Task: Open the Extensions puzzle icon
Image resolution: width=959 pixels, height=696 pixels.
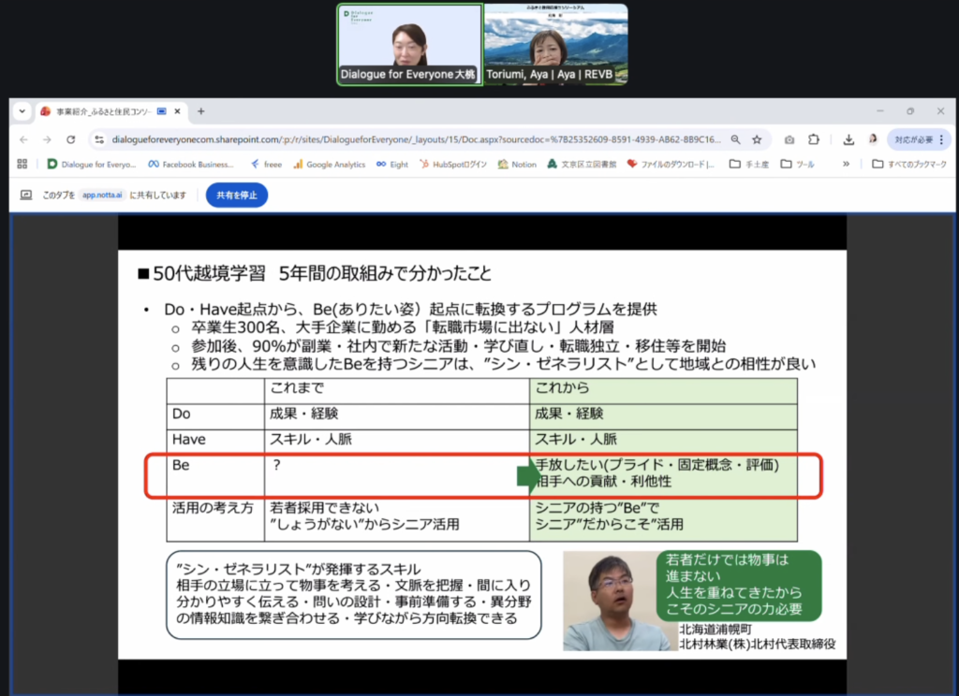Action: (813, 139)
